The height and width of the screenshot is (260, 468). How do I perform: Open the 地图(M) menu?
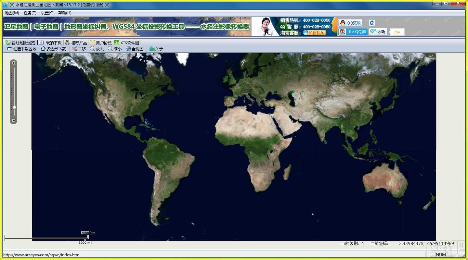12,13
